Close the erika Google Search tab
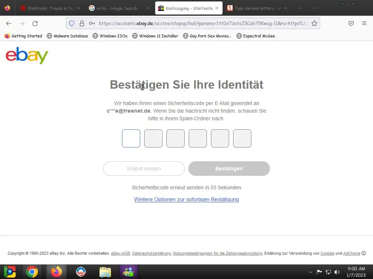 (148, 8)
